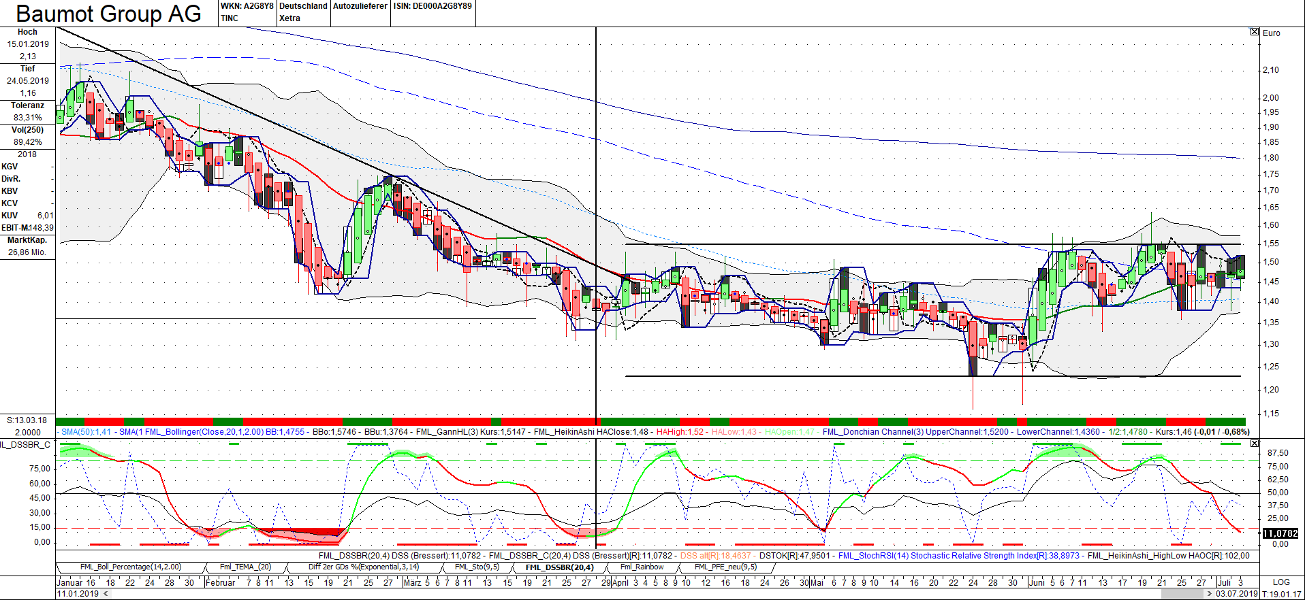The width and height of the screenshot is (1305, 600).
Task: Click the MarktKap. label
Action: pos(27,240)
